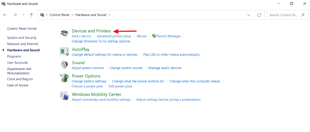Open User Accounts category
Image resolution: width=310 pixels, height=132 pixels.
[x=17, y=63]
